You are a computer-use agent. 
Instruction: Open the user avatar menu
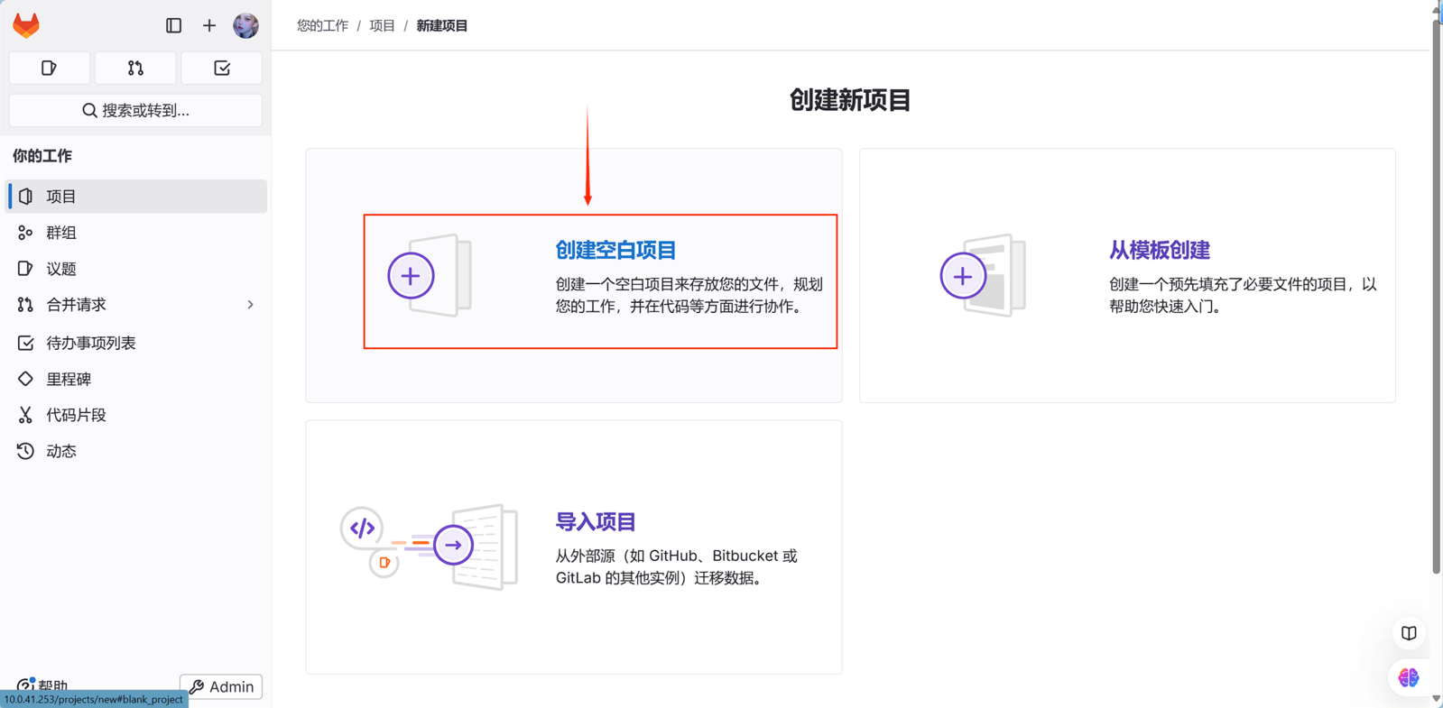pyautogui.click(x=245, y=25)
